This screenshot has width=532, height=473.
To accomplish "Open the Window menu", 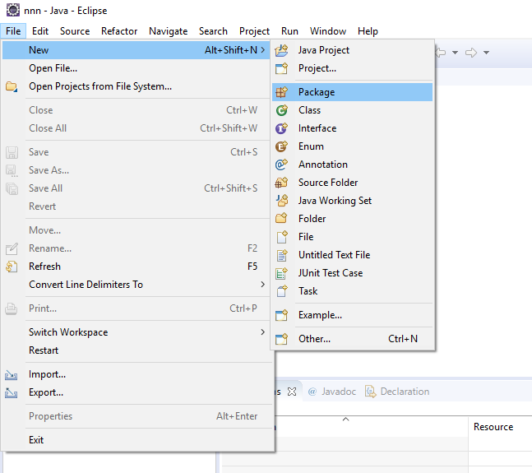I will 328,31.
